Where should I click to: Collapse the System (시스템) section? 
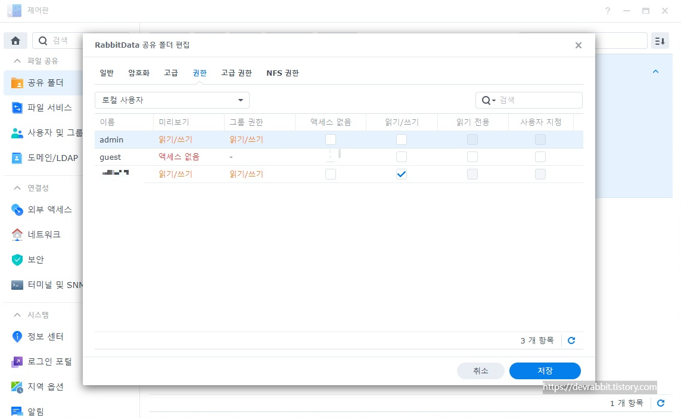pyautogui.click(x=17, y=315)
